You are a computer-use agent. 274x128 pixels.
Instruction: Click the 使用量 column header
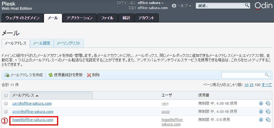tap(204, 95)
